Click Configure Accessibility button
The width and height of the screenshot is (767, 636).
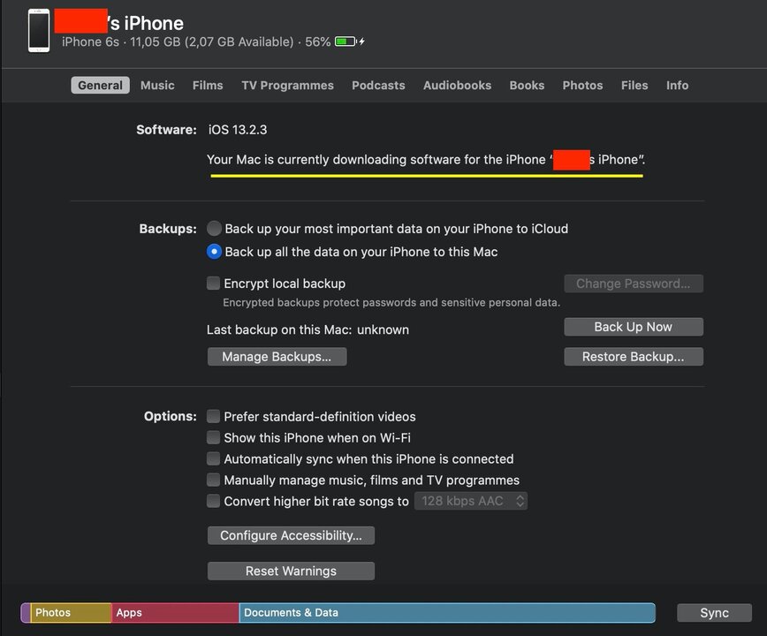point(291,535)
